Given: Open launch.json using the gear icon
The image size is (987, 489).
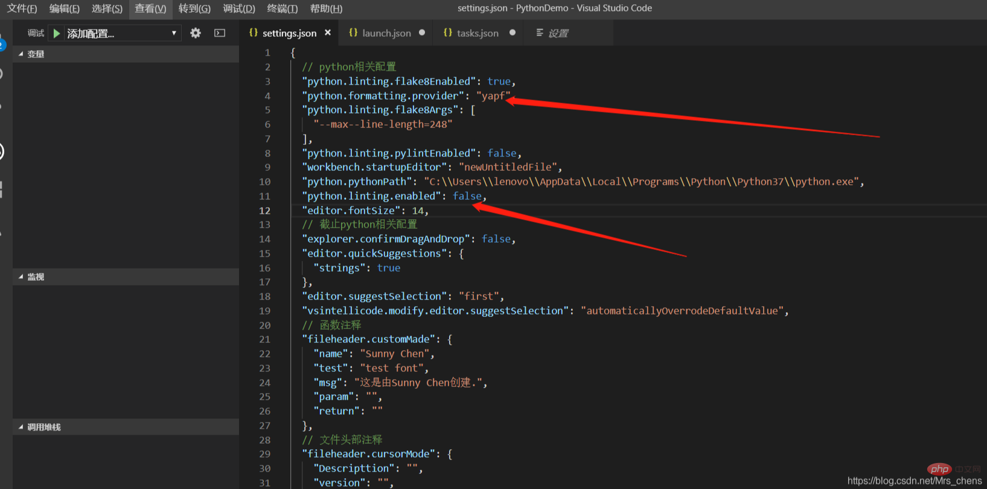Looking at the screenshot, I should [x=196, y=33].
